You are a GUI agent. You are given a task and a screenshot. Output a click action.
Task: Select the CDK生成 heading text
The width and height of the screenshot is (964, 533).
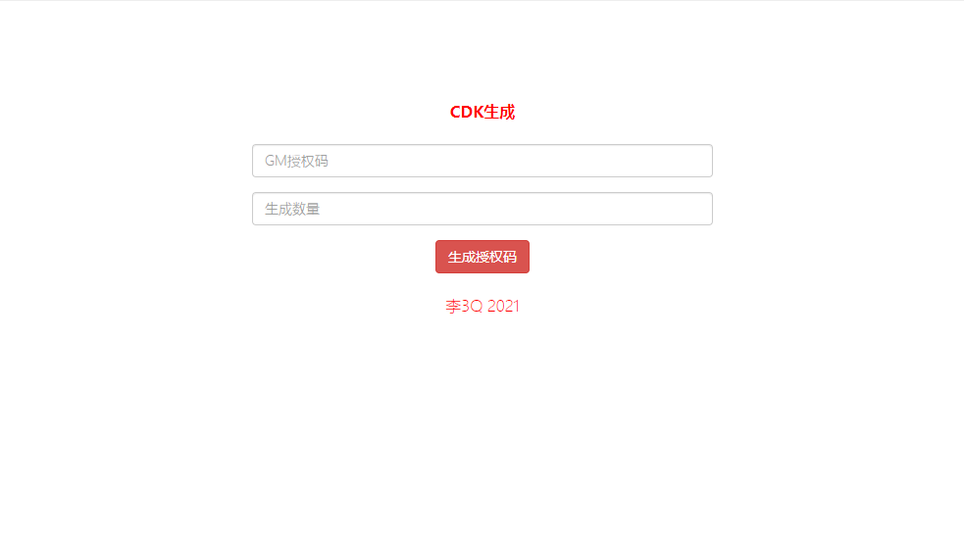pos(482,112)
